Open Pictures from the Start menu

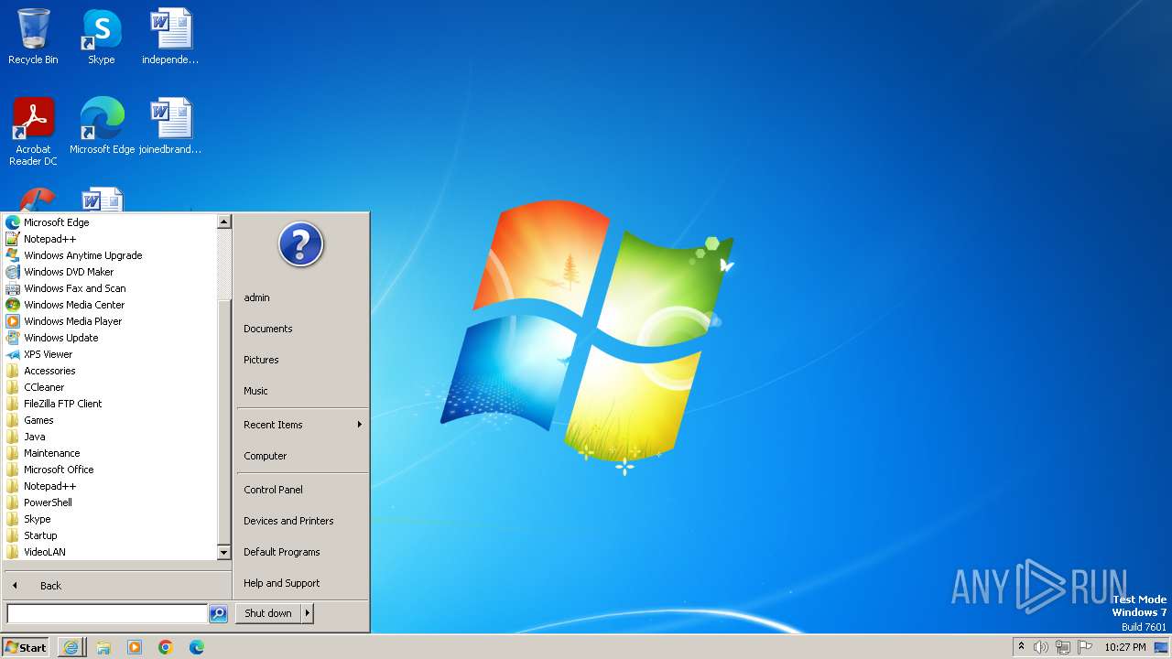(302, 360)
